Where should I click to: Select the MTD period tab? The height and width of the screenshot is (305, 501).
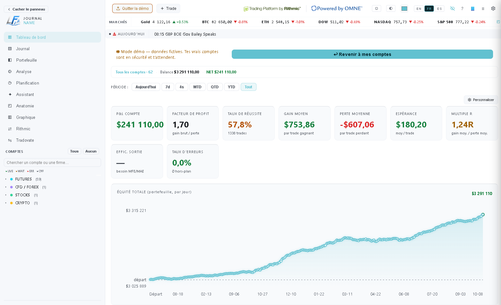click(197, 87)
